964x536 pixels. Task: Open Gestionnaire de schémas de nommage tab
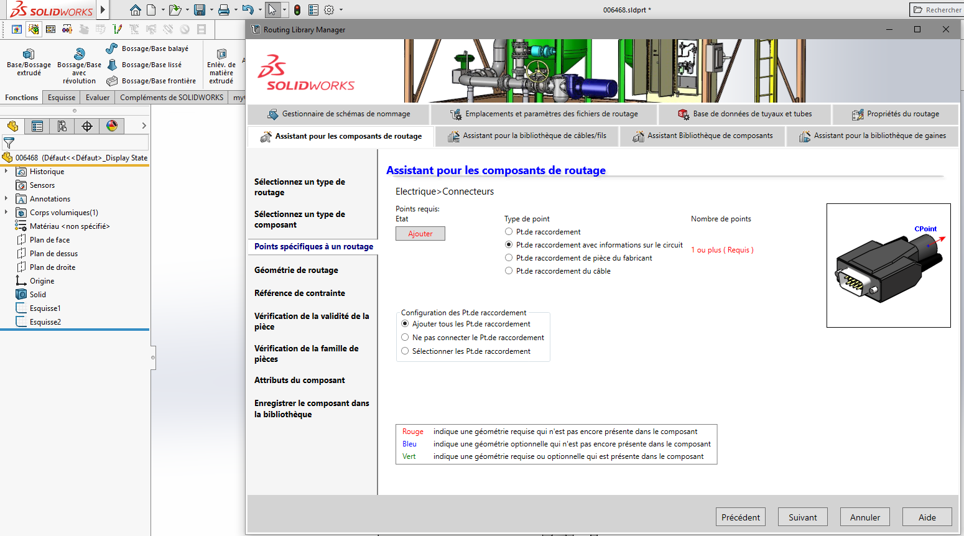tap(338, 114)
